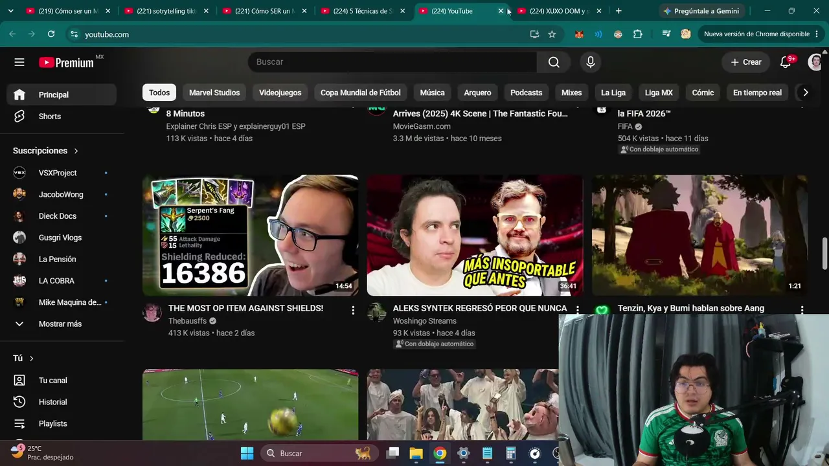Open the YouTube hamburger guide menu
This screenshot has width=829, height=466.
(x=19, y=62)
